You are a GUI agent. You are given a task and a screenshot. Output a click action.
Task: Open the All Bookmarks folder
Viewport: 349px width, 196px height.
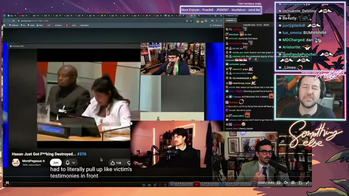(215, 25)
